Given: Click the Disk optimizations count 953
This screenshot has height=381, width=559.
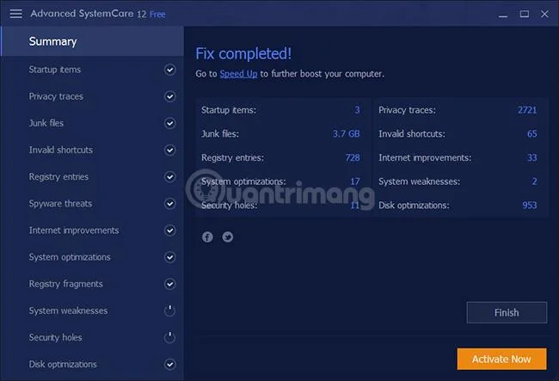Looking at the screenshot, I should pyautogui.click(x=530, y=206).
